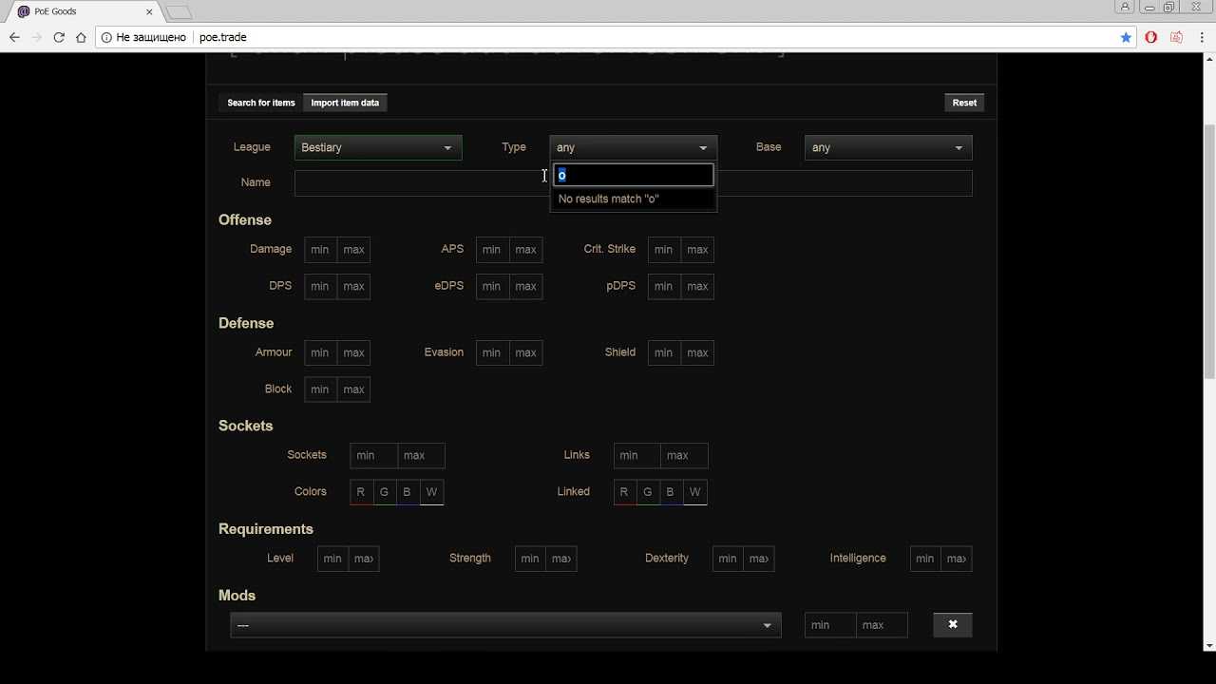The height and width of the screenshot is (684, 1216).
Task: Open the Chrome menu with three dots
Action: (1202, 37)
